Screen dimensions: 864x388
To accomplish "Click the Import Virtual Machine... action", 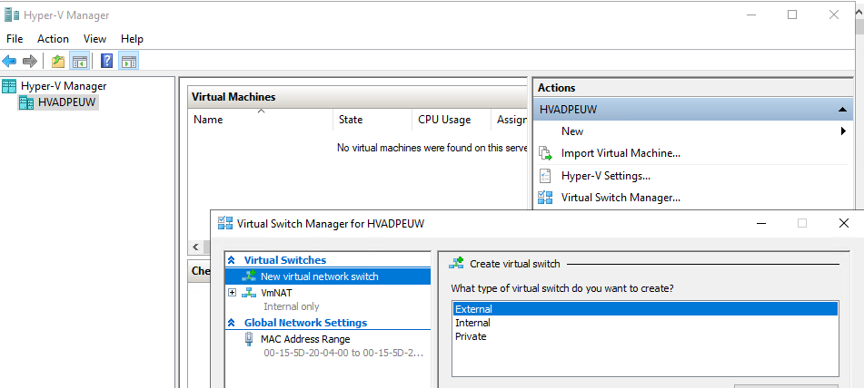I will 621,153.
